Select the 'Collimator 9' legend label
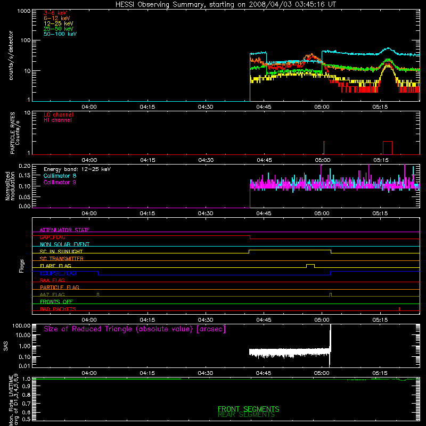The height and width of the screenshot is (426, 426). (60, 182)
